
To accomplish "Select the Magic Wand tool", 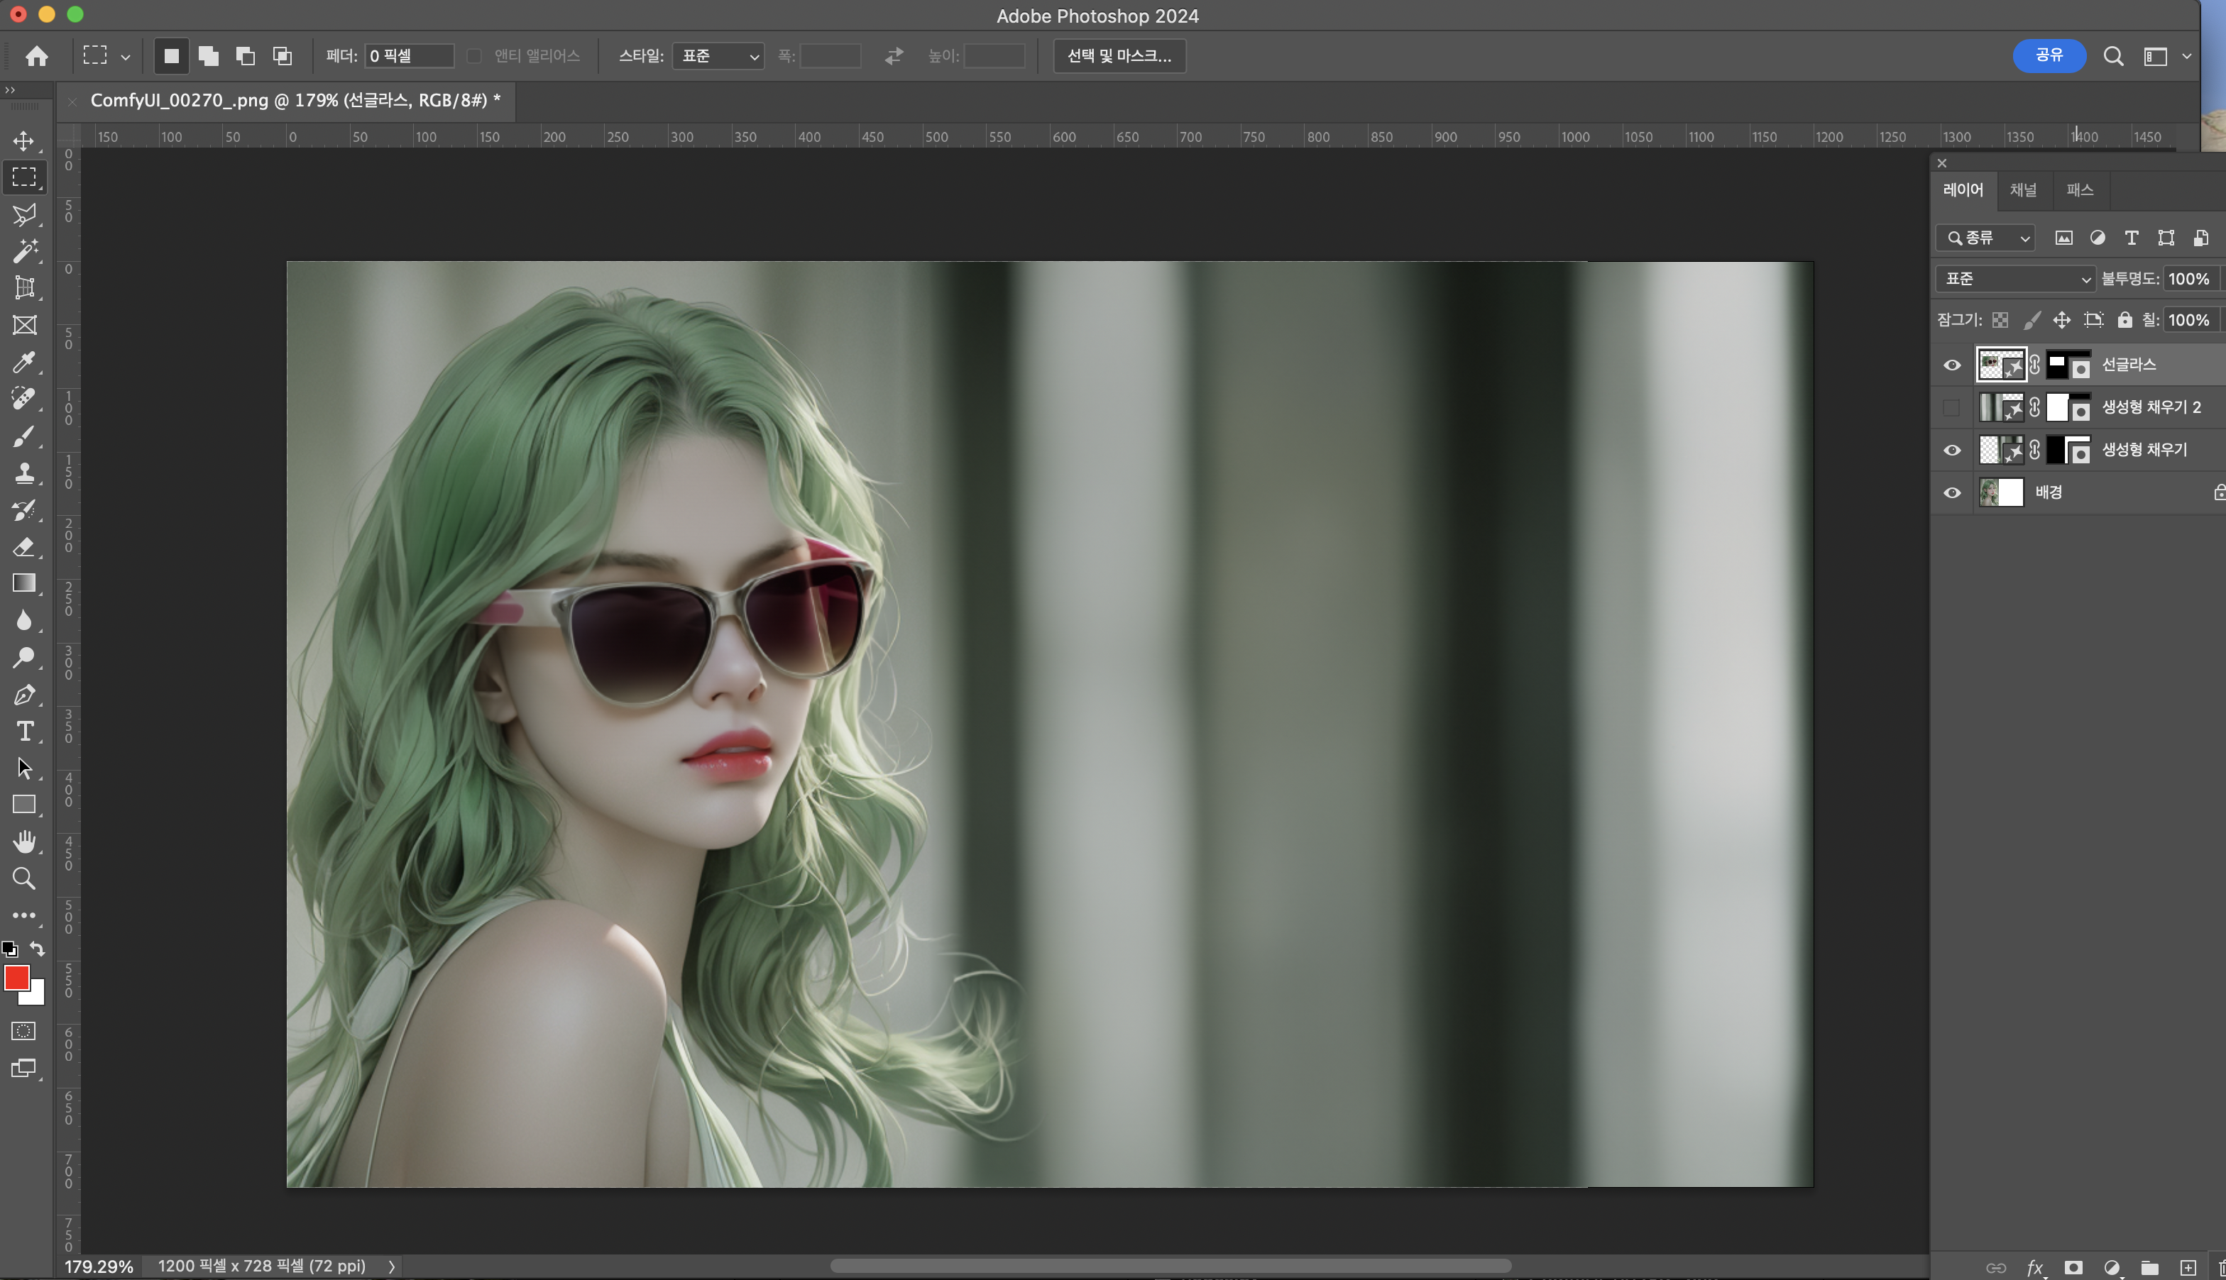I will click(23, 250).
